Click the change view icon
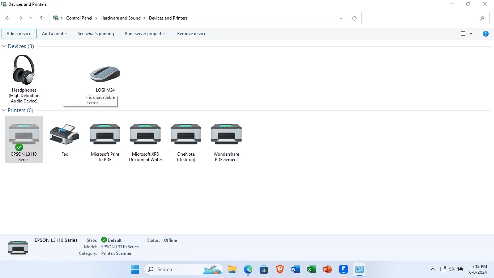 point(463,34)
